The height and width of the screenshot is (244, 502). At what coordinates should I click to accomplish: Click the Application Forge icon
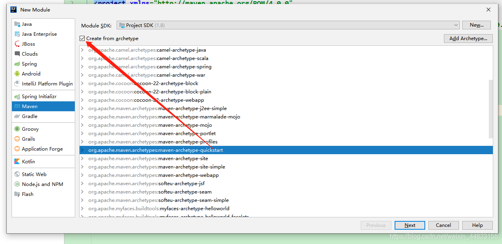click(x=17, y=149)
